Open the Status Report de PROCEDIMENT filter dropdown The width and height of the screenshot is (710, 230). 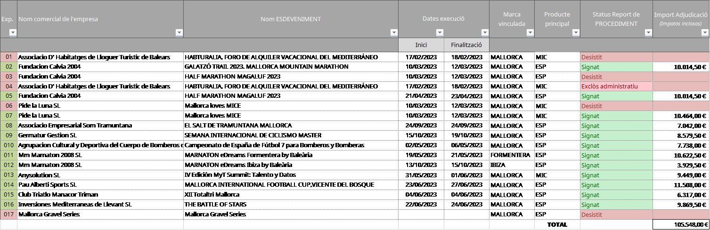(x=648, y=32)
